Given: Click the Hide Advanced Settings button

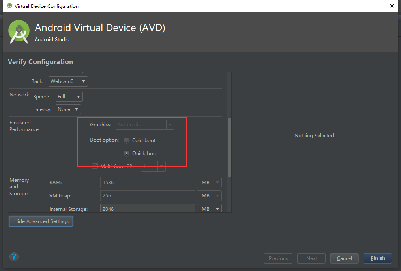Looking at the screenshot, I should 41,221.
